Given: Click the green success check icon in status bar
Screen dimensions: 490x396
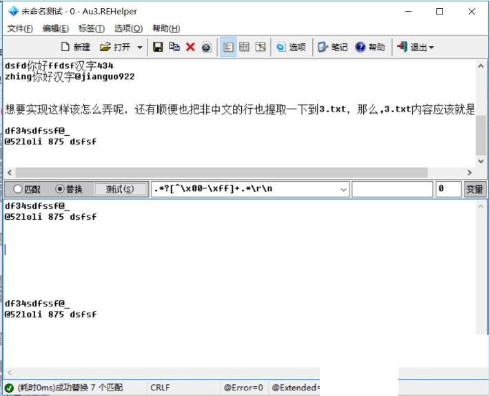Looking at the screenshot, I should (x=10, y=388).
